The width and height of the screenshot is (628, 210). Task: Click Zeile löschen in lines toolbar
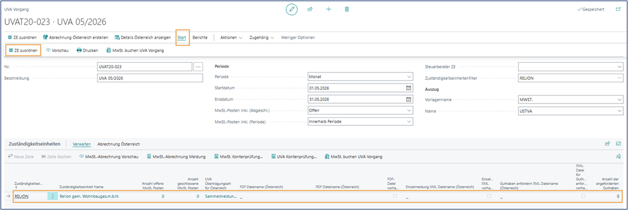tap(56, 157)
